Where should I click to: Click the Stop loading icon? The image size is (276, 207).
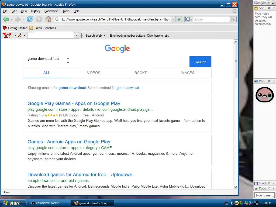tap(39, 19)
